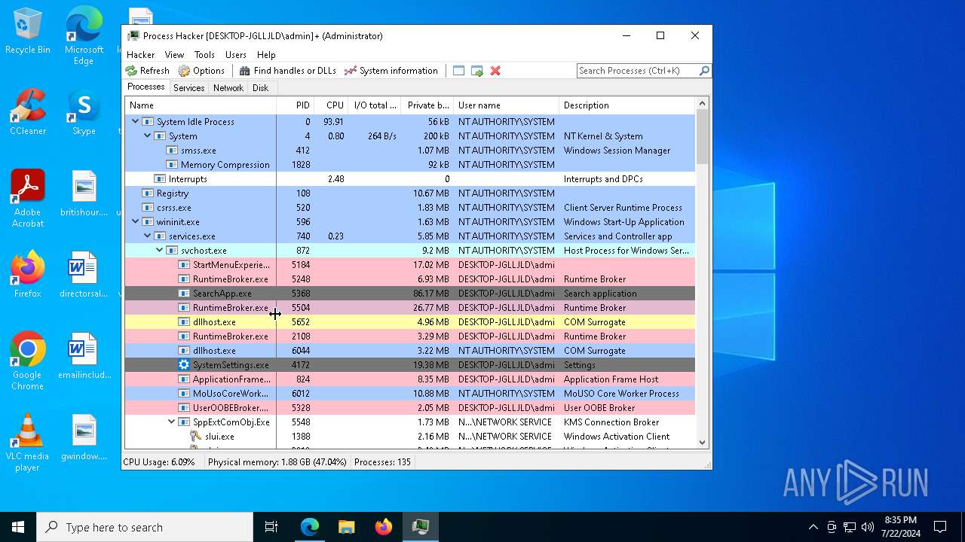Screen dimensions: 965x542
Task: Sort by the I/O total column header
Action: pos(375,105)
